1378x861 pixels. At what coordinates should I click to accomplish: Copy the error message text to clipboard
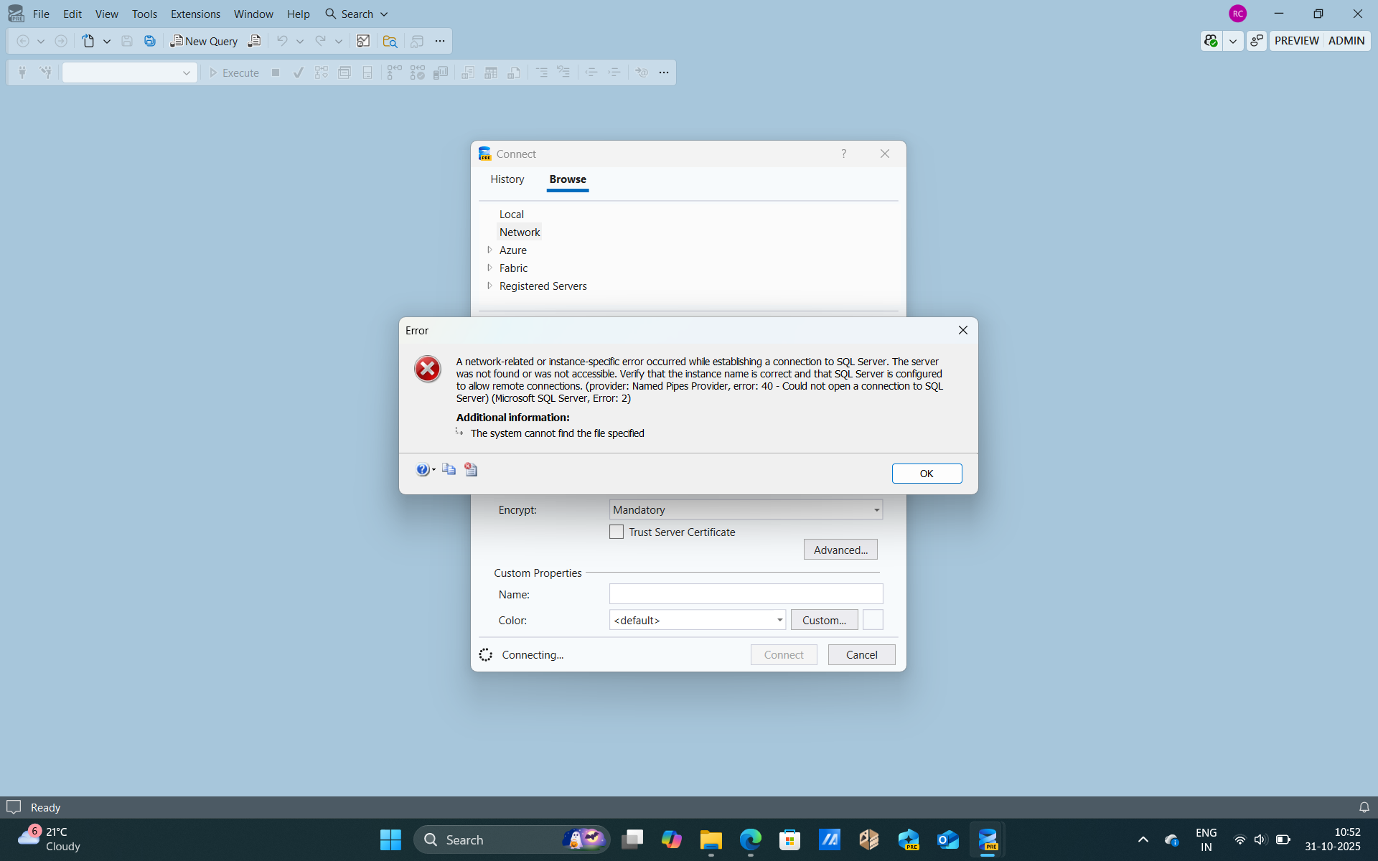[449, 469]
